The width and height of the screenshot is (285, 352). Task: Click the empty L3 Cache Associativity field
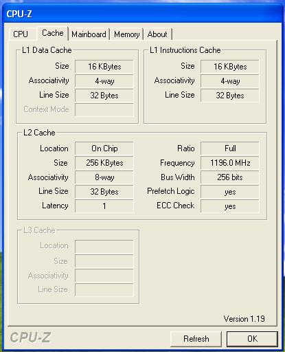click(x=104, y=276)
